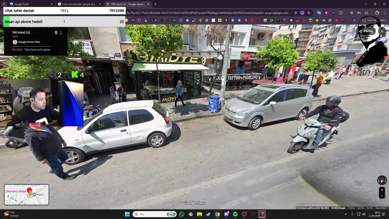Click the Google Translate extension icon
Screen dimensions: 389x219
(319, 13)
